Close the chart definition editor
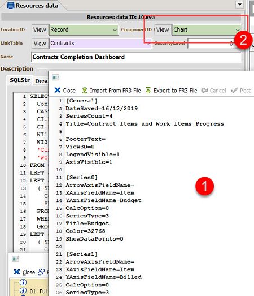The width and height of the screenshot is (254, 296). click(65, 91)
